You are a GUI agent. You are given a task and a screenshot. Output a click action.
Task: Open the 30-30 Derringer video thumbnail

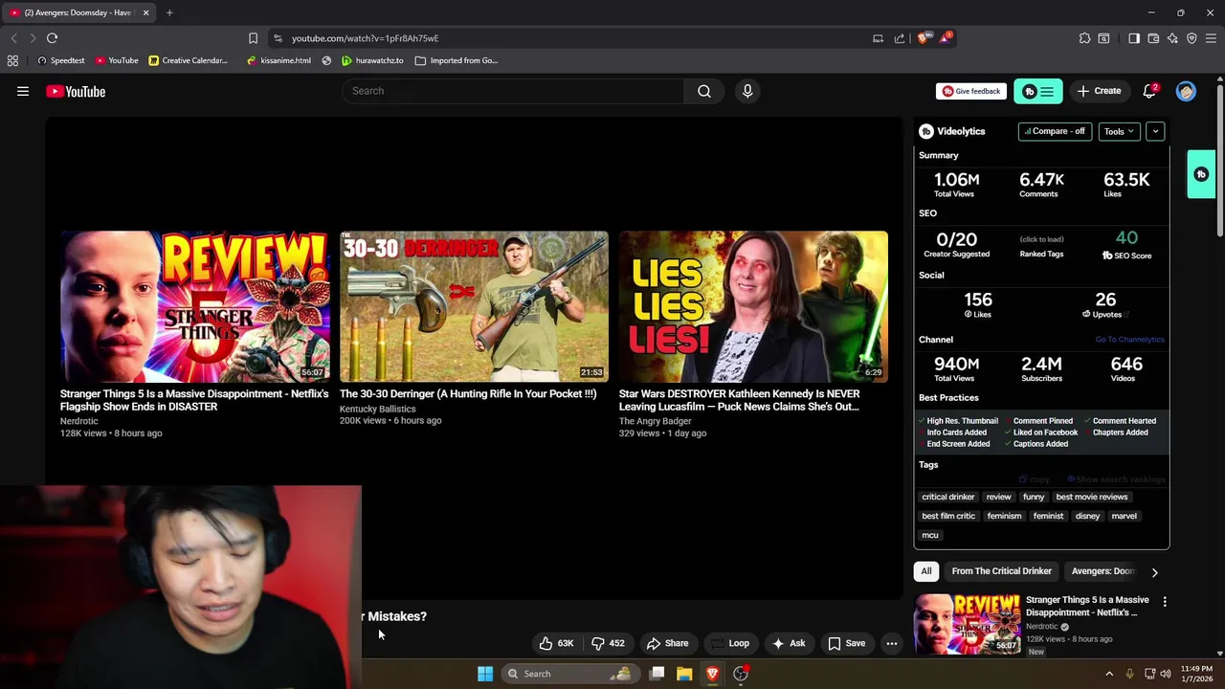pos(474,306)
